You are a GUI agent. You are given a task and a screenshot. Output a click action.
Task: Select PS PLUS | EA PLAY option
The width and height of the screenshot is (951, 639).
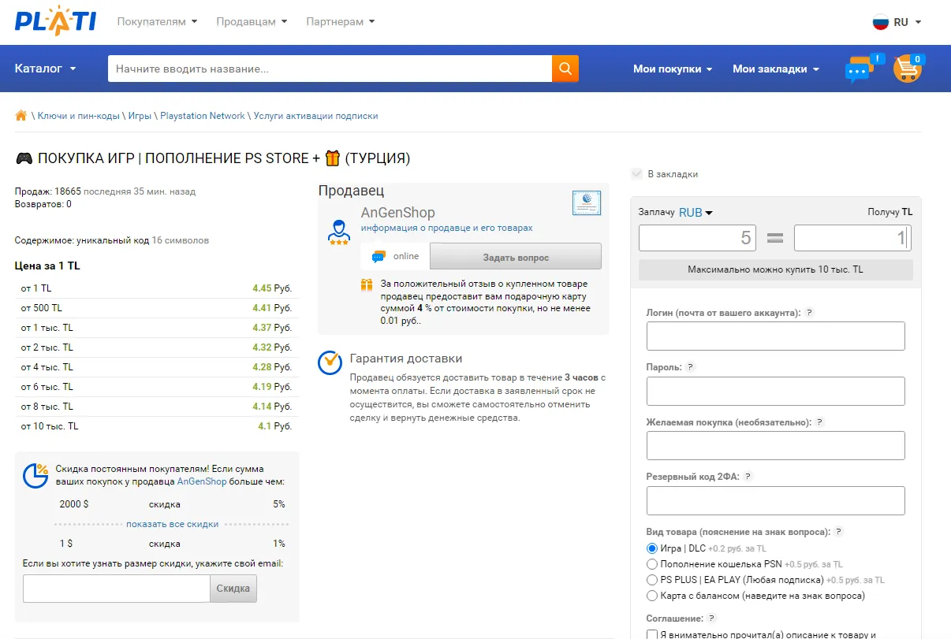point(651,580)
